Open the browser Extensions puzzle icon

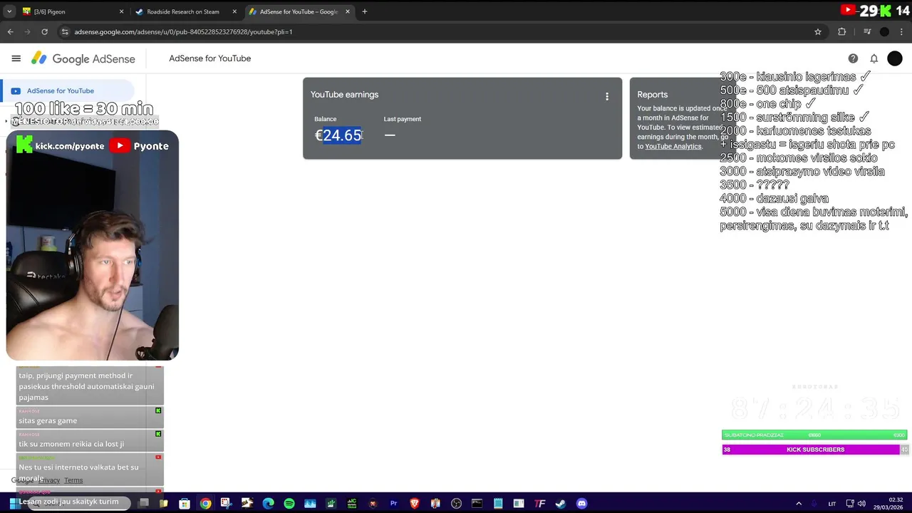(842, 31)
